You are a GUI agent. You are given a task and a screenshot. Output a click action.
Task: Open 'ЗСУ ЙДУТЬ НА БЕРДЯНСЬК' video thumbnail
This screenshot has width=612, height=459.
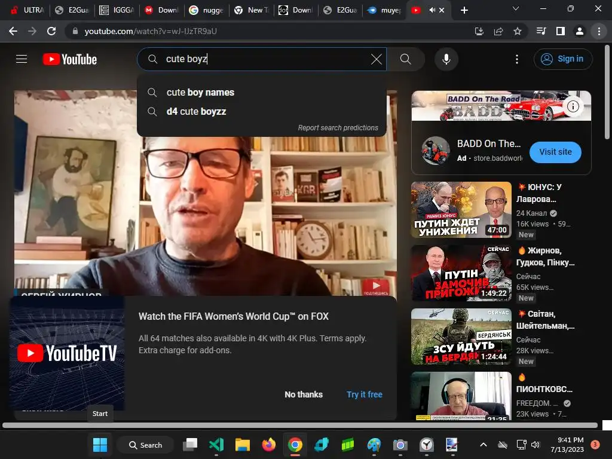click(x=461, y=337)
